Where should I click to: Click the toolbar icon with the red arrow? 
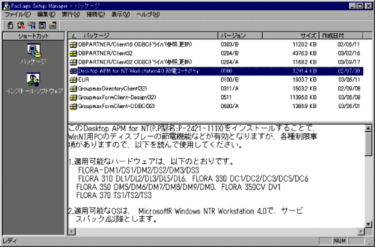(x=21, y=25)
